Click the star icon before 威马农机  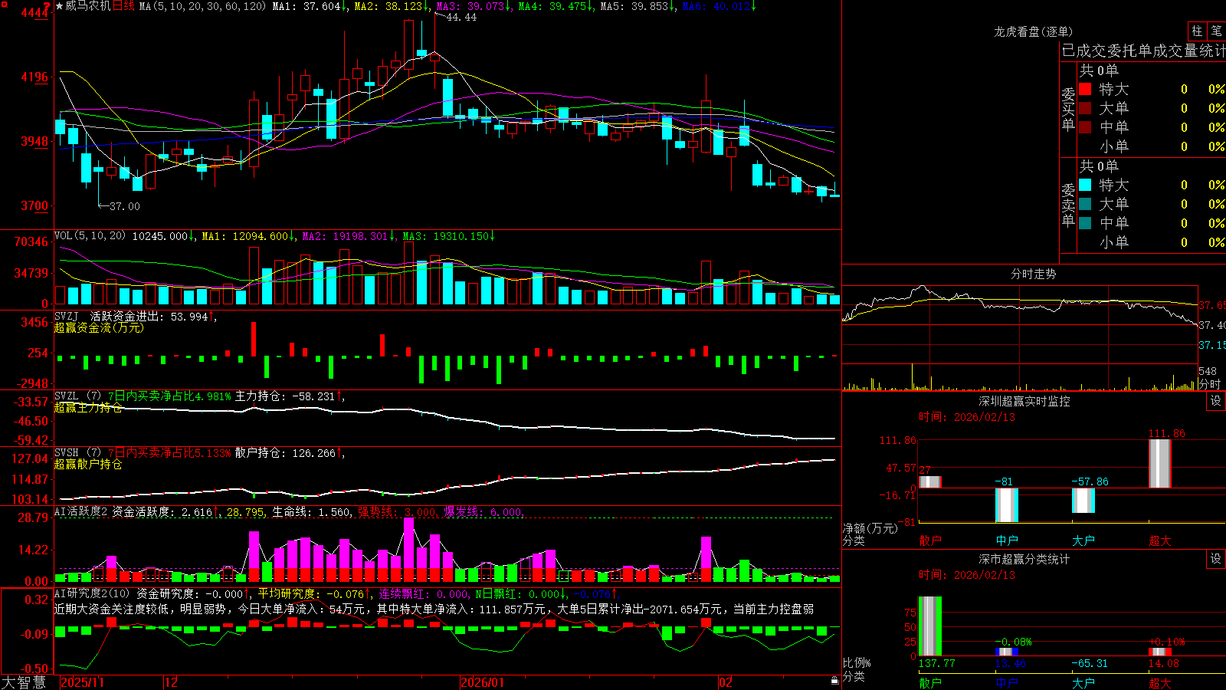(x=59, y=6)
